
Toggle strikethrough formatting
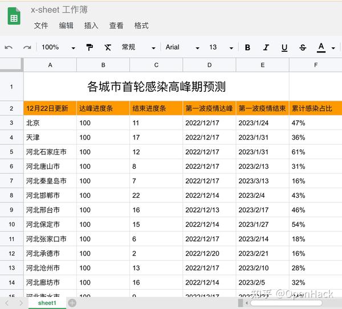303,47
